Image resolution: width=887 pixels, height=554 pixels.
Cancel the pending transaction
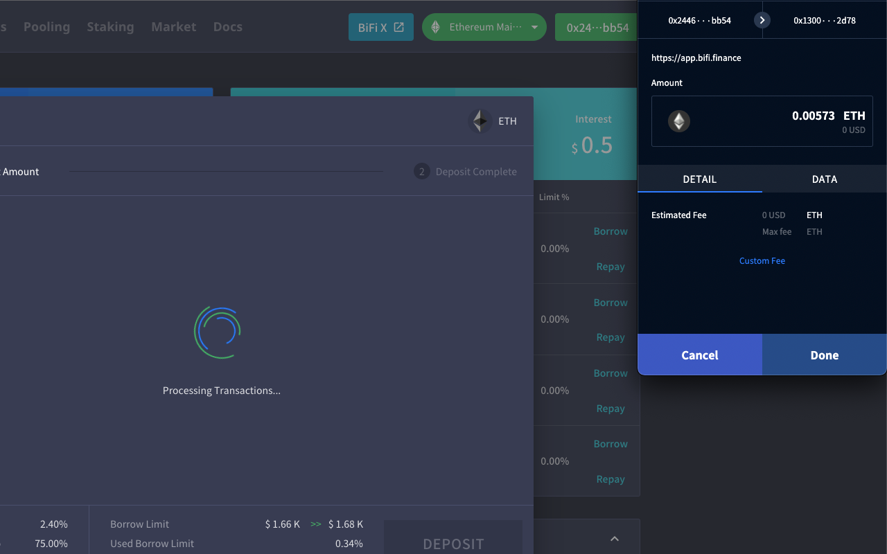click(699, 355)
